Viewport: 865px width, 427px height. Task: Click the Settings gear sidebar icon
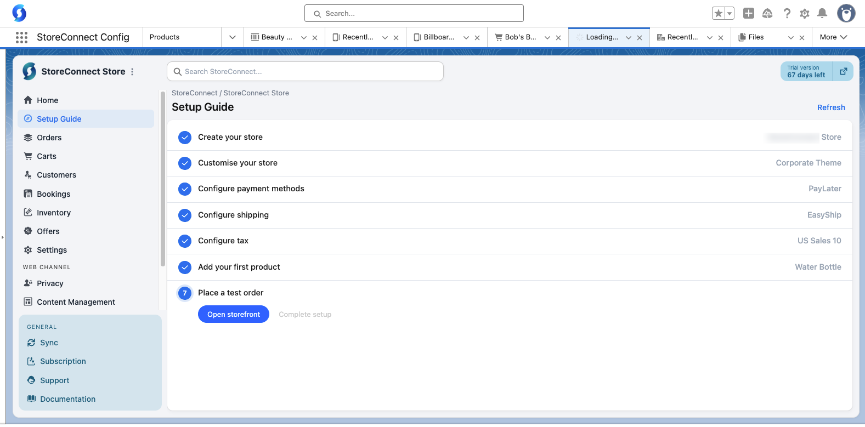coord(28,250)
